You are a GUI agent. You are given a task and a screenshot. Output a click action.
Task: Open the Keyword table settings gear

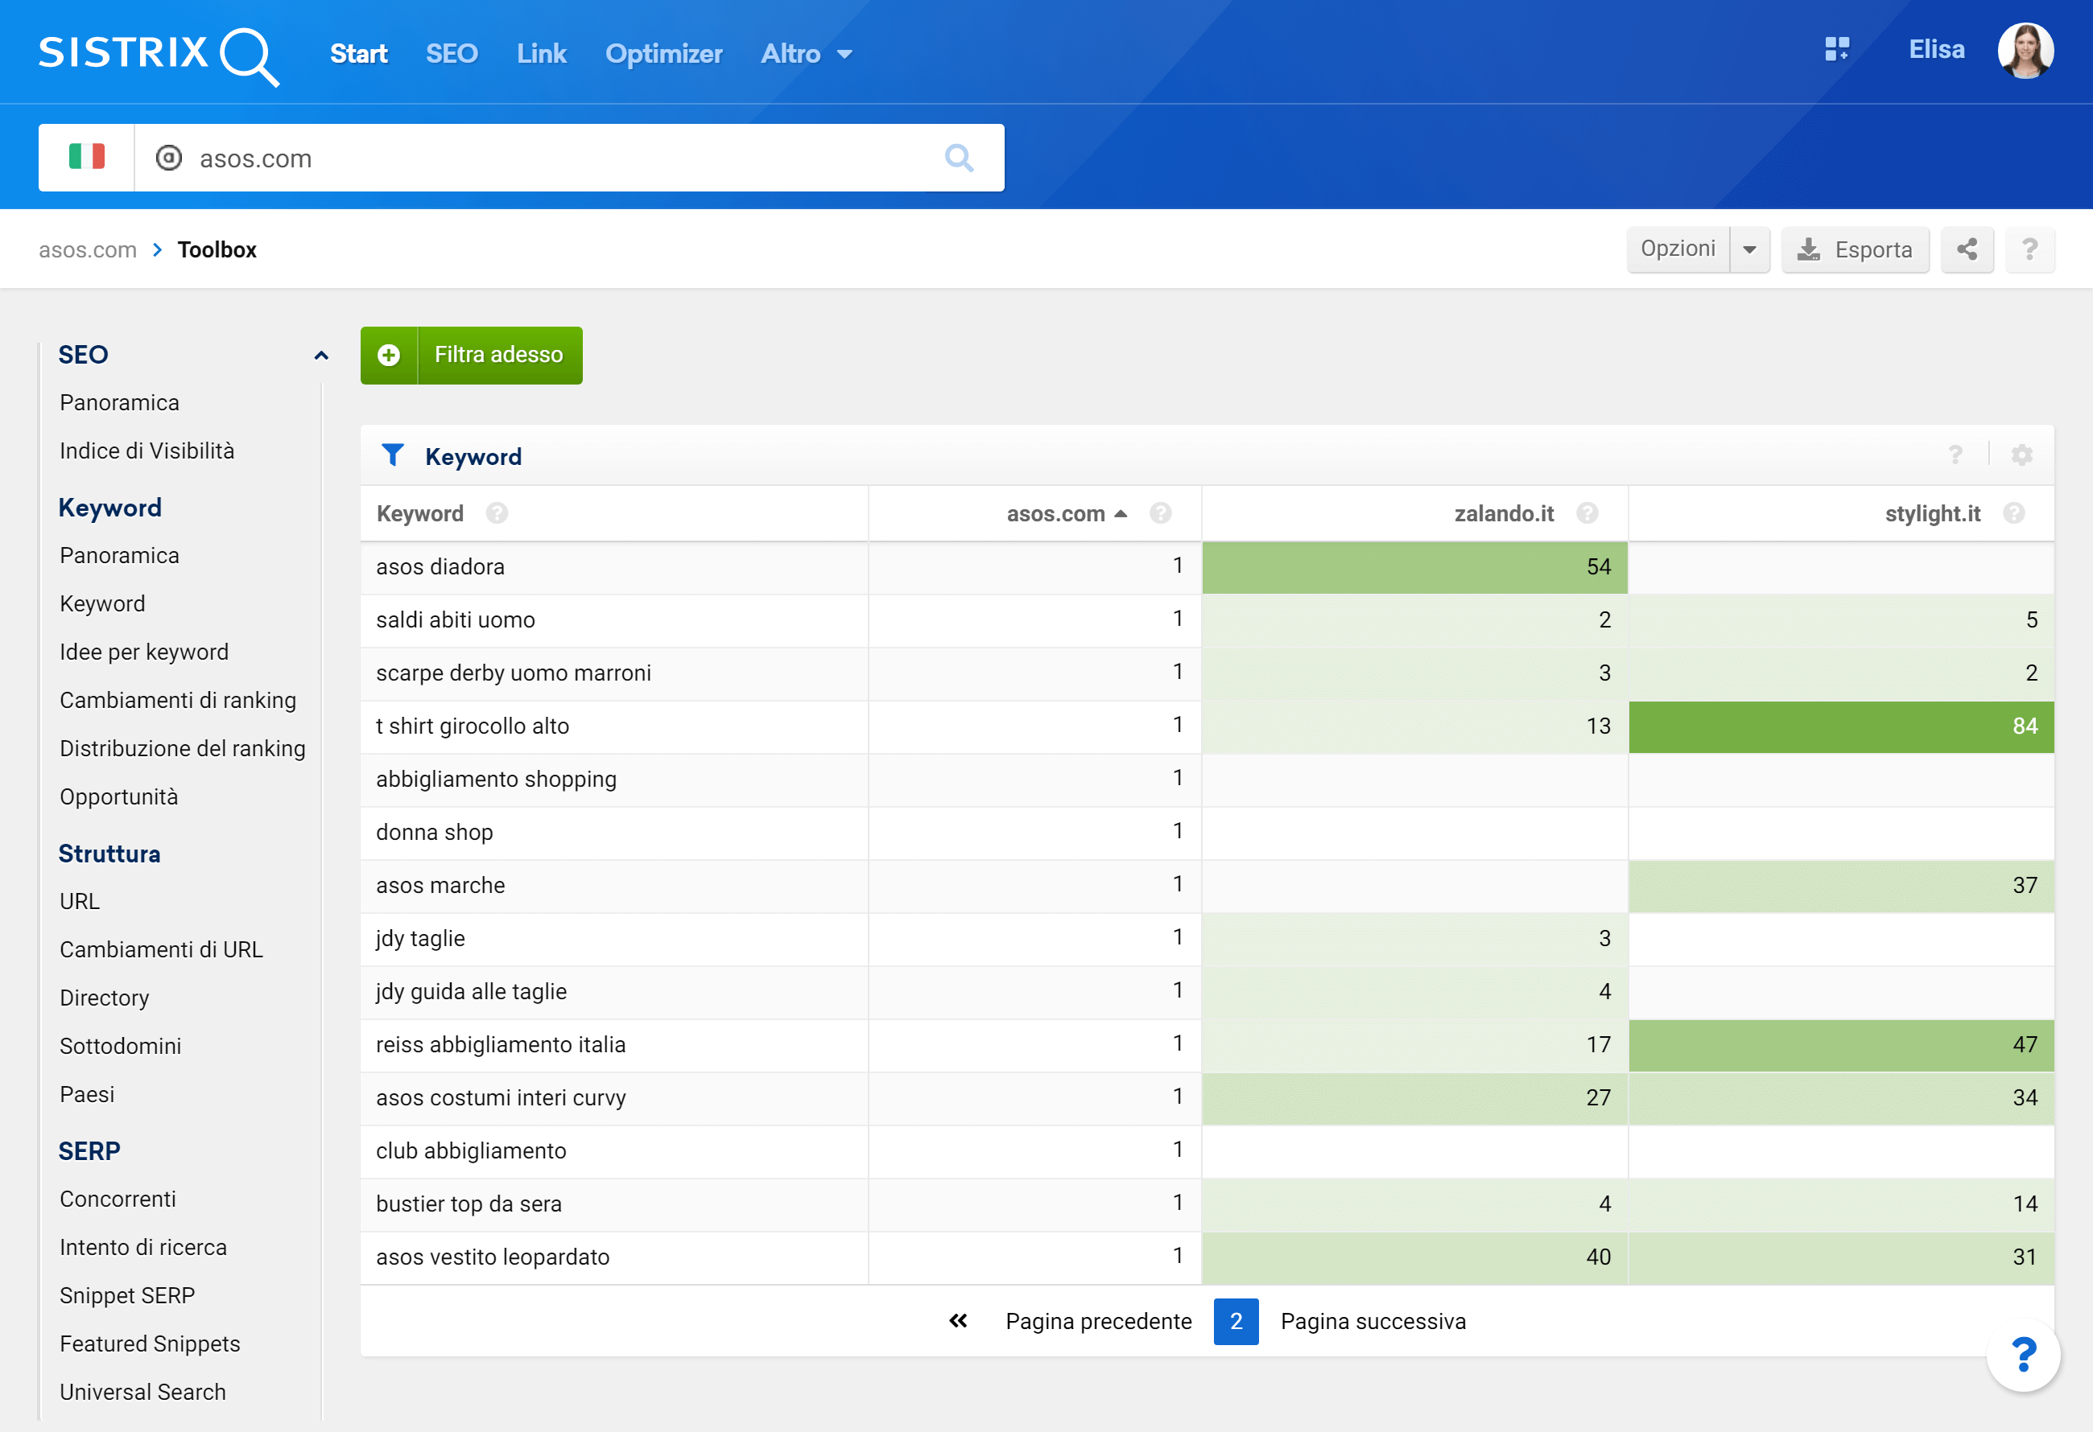pyautogui.click(x=2022, y=455)
